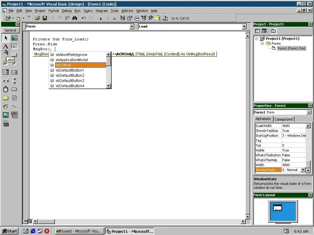Click the autocomplete list scroll down arrow

tap(108, 86)
